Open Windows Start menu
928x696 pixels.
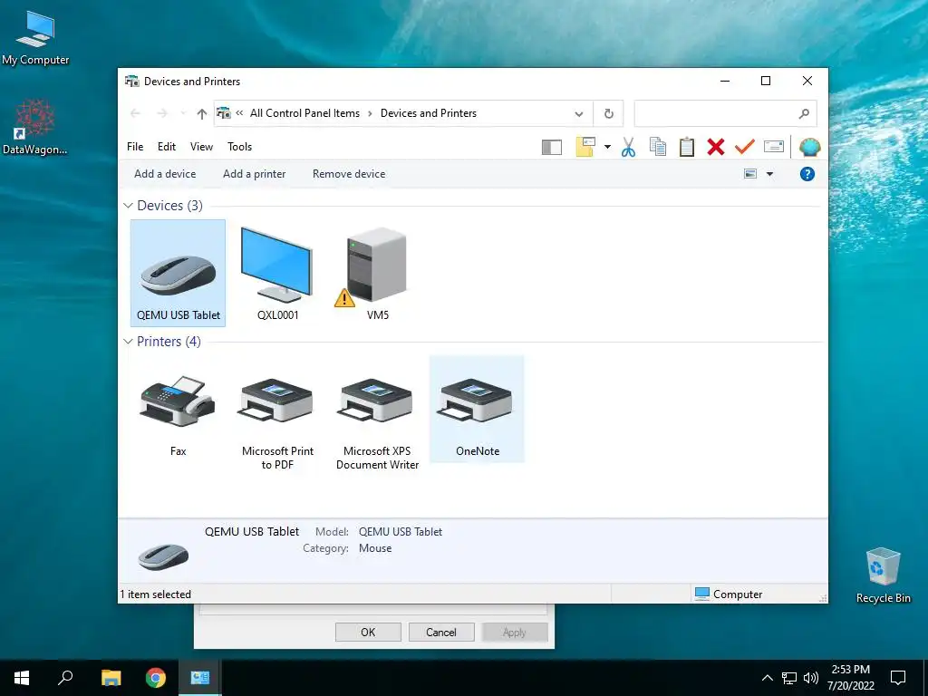22,678
